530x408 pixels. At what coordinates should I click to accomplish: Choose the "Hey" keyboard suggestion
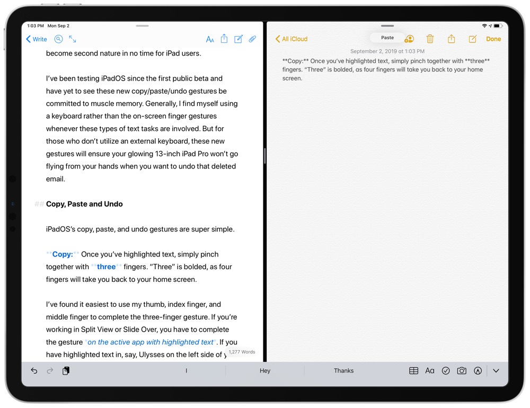[265, 371]
